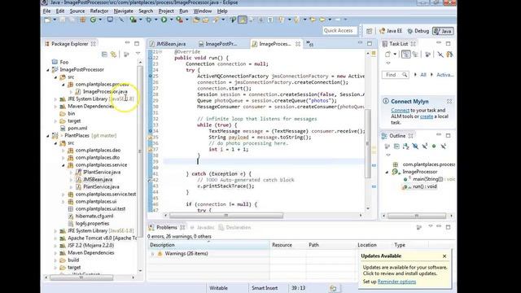Screen dimensions: 521x293
Task: Click the Reminder options link
Action: (396, 282)
